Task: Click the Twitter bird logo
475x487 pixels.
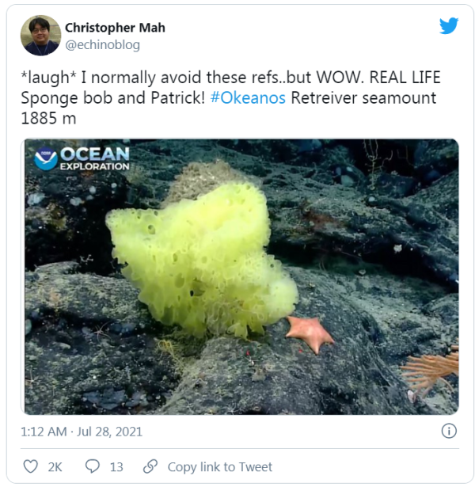Action: click(x=449, y=26)
